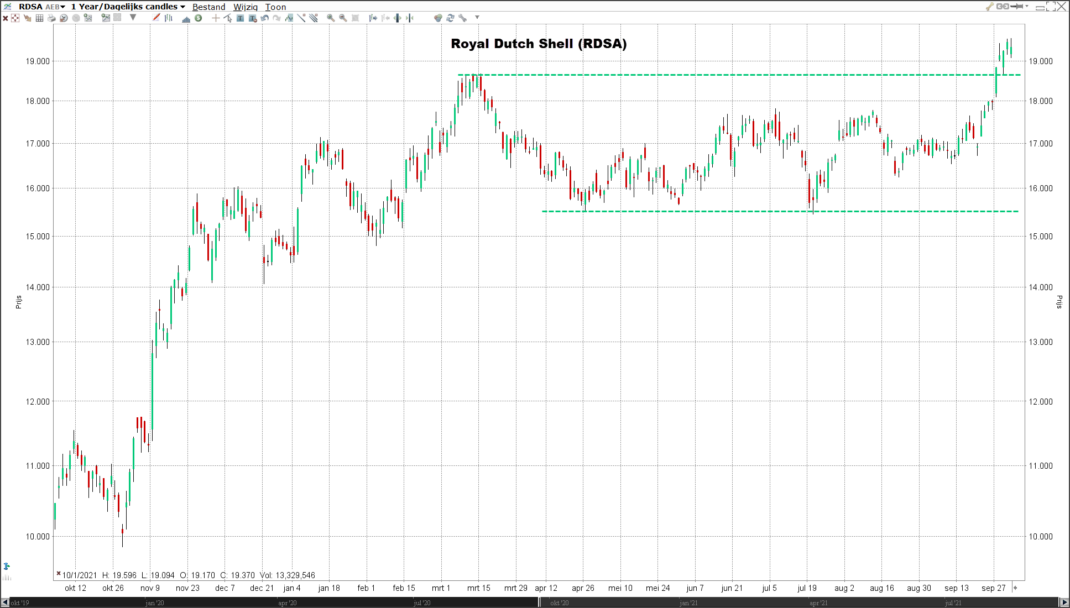The width and height of the screenshot is (1070, 608).
Task: Click the refresh arrows icon in toolbar
Action: pyautogui.click(x=450, y=18)
